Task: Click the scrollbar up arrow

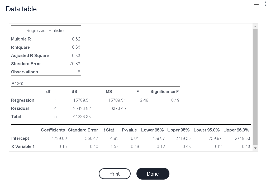Action: [255, 26]
